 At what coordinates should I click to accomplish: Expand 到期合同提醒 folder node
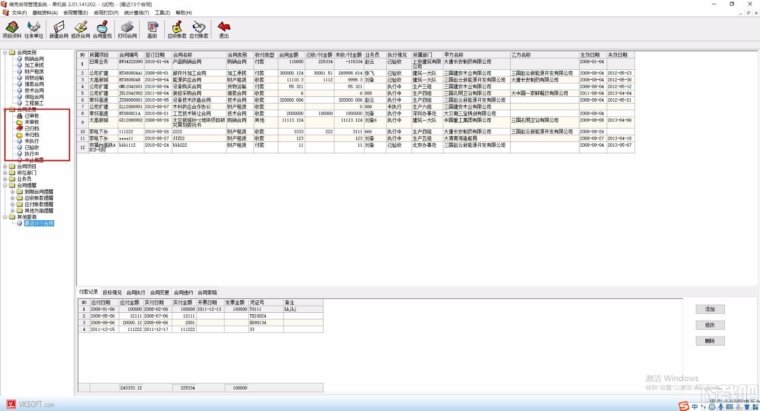(x=13, y=192)
